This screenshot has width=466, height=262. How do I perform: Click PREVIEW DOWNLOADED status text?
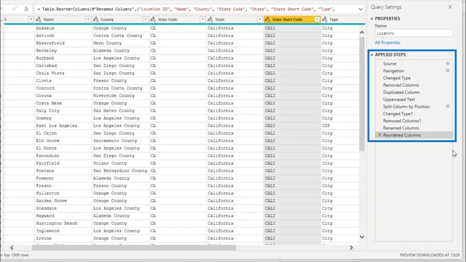[429, 255]
